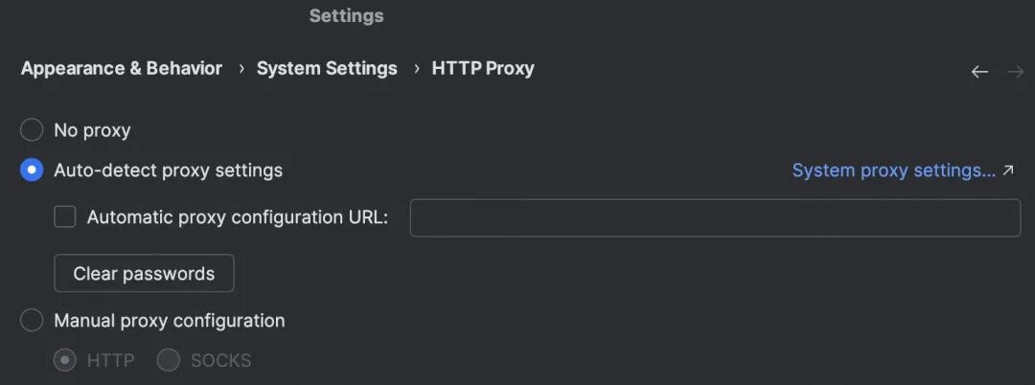
Task: Click the HTTP Proxy breadcrumb item
Action: pyautogui.click(x=483, y=69)
